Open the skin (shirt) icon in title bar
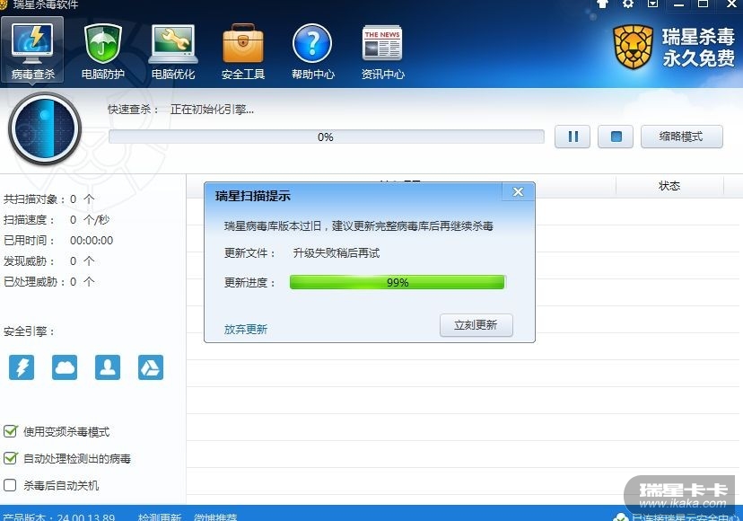 coord(602,4)
